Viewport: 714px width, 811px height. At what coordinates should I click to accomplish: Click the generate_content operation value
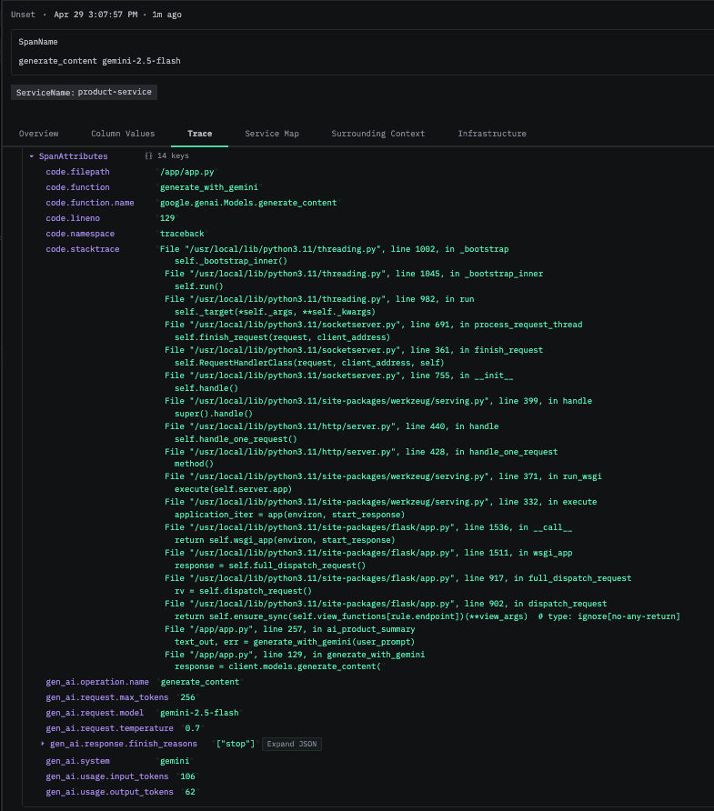(200, 682)
